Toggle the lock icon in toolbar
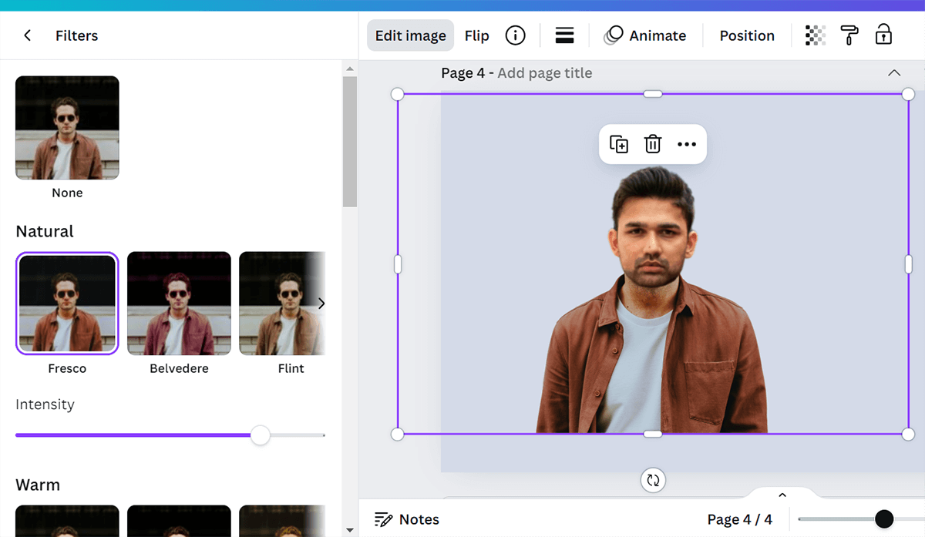Screen dimensions: 925x537 (883, 35)
